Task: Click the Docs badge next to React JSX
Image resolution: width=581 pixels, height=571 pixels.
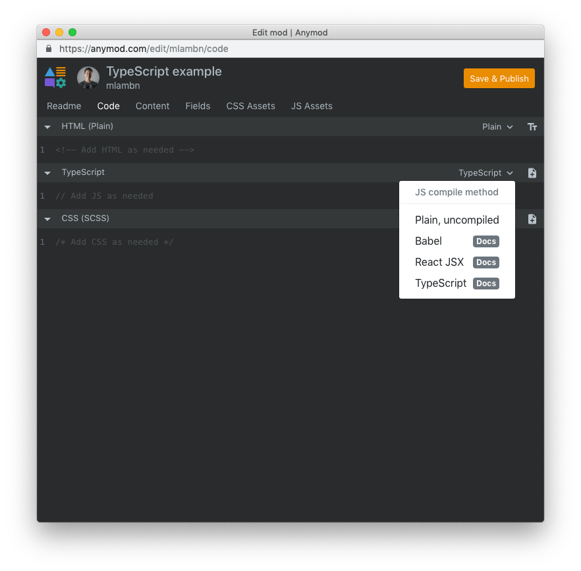Action: coord(485,262)
